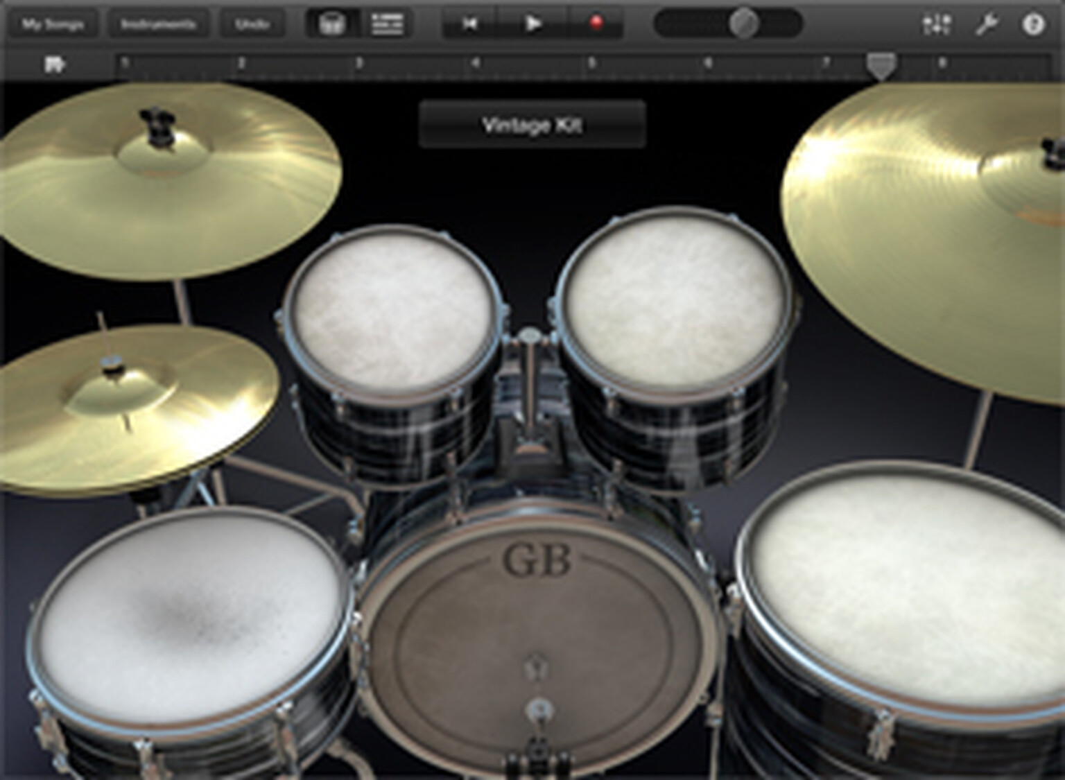This screenshot has width=1065, height=780.
Task: Open the My Songs browser
Action: click(53, 24)
